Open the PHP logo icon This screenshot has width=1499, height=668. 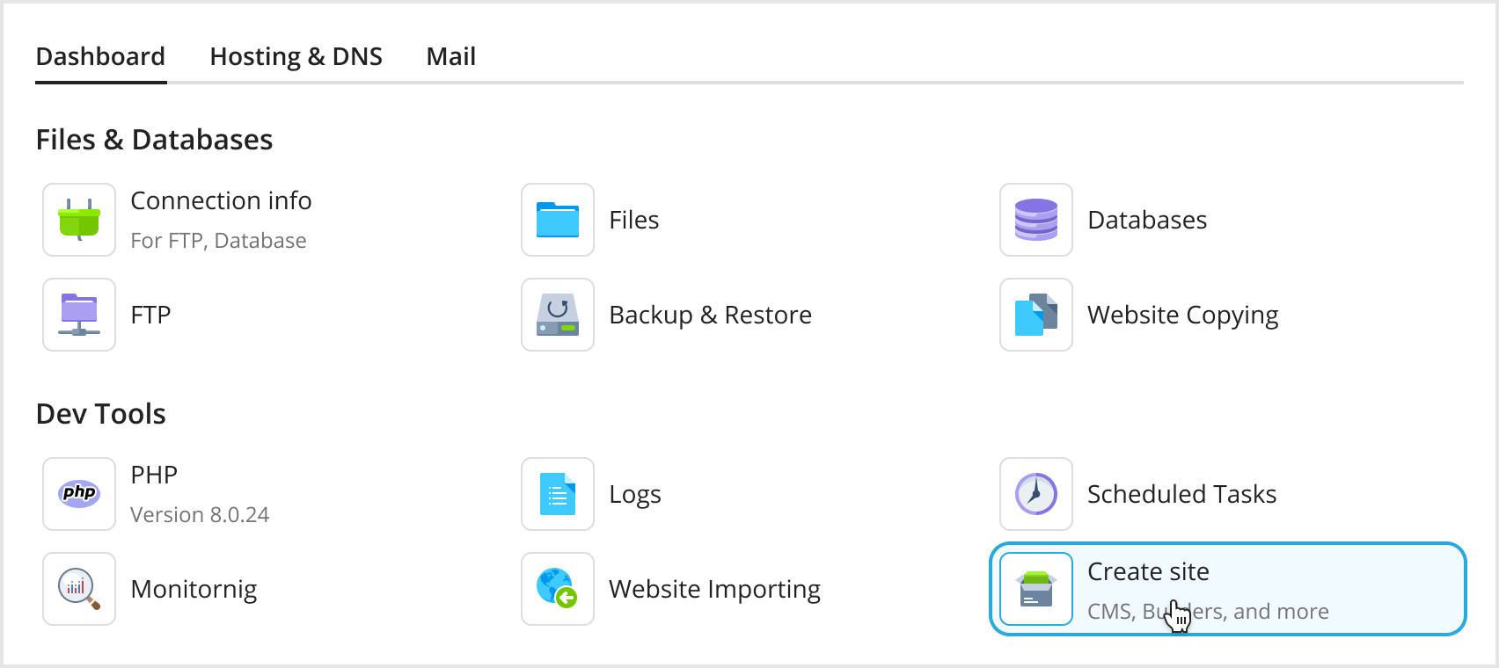coord(79,494)
